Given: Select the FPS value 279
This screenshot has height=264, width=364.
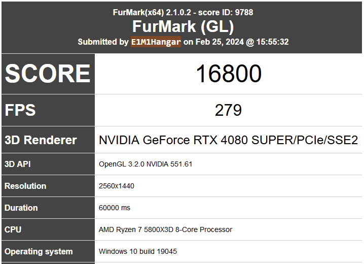Looking at the screenshot, I should pyautogui.click(x=228, y=110).
